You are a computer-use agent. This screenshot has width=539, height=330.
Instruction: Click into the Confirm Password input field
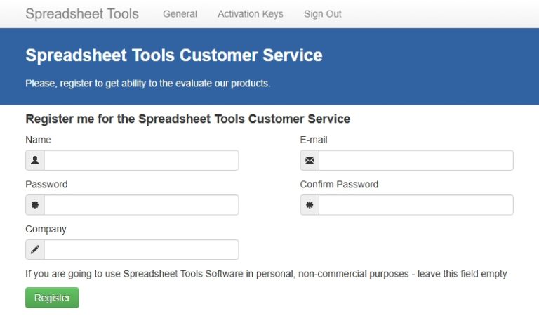pyautogui.click(x=415, y=205)
